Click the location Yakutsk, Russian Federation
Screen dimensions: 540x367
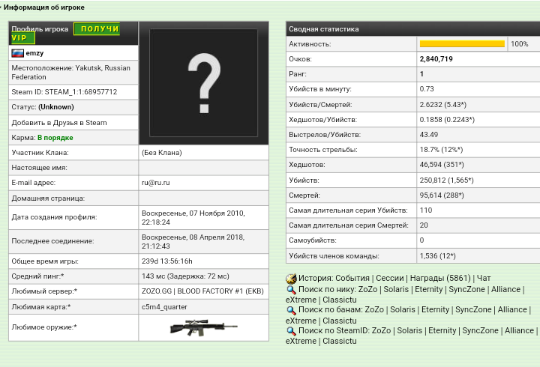click(71, 72)
